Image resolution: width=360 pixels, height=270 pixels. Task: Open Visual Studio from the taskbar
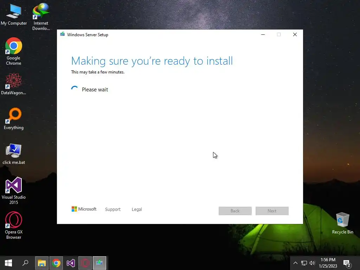[71, 263]
